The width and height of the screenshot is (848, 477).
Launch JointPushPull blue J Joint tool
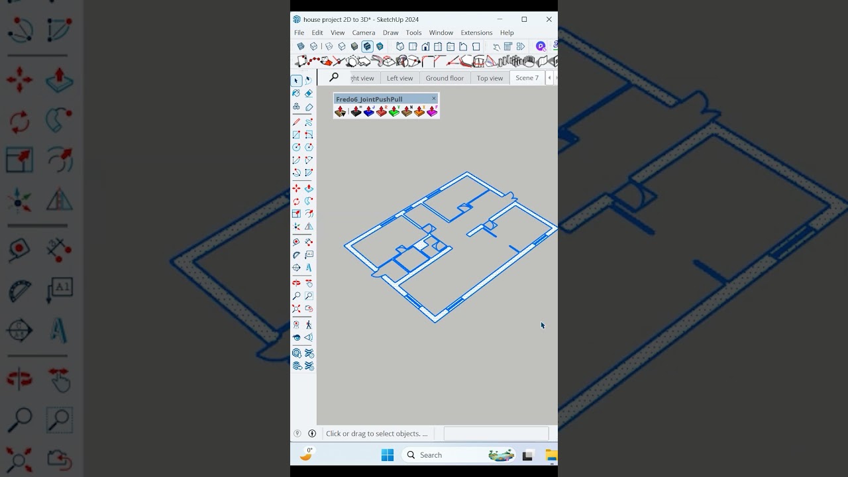(369, 111)
